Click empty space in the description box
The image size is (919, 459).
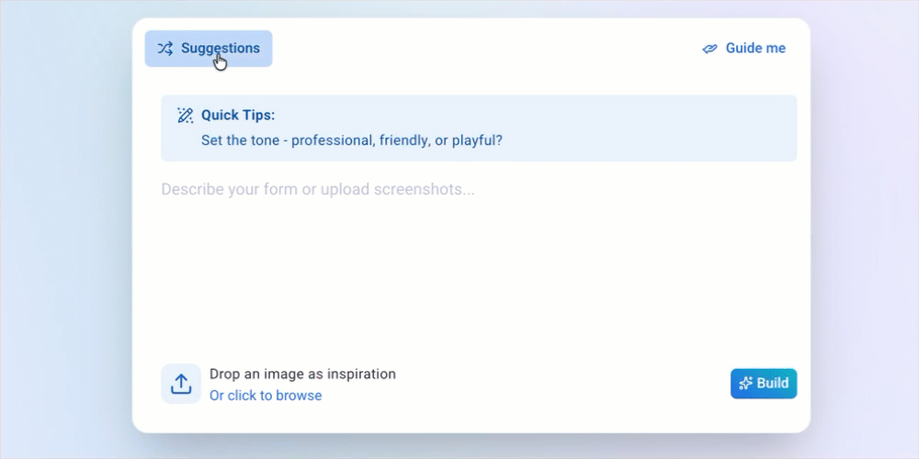point(478,275)
